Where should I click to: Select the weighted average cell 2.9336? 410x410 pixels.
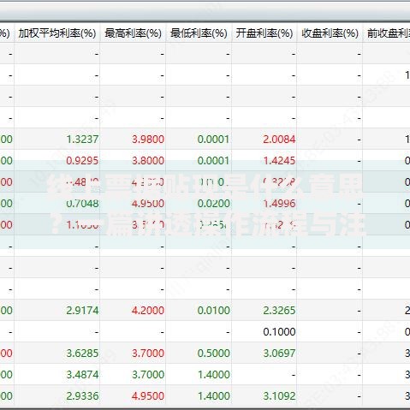click(x=82, y=396)
